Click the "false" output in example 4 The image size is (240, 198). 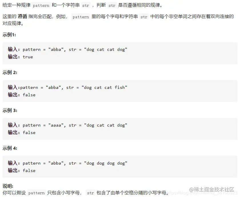click(29, 171)
